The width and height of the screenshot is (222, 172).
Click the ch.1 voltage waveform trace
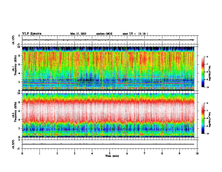(108, 40)
